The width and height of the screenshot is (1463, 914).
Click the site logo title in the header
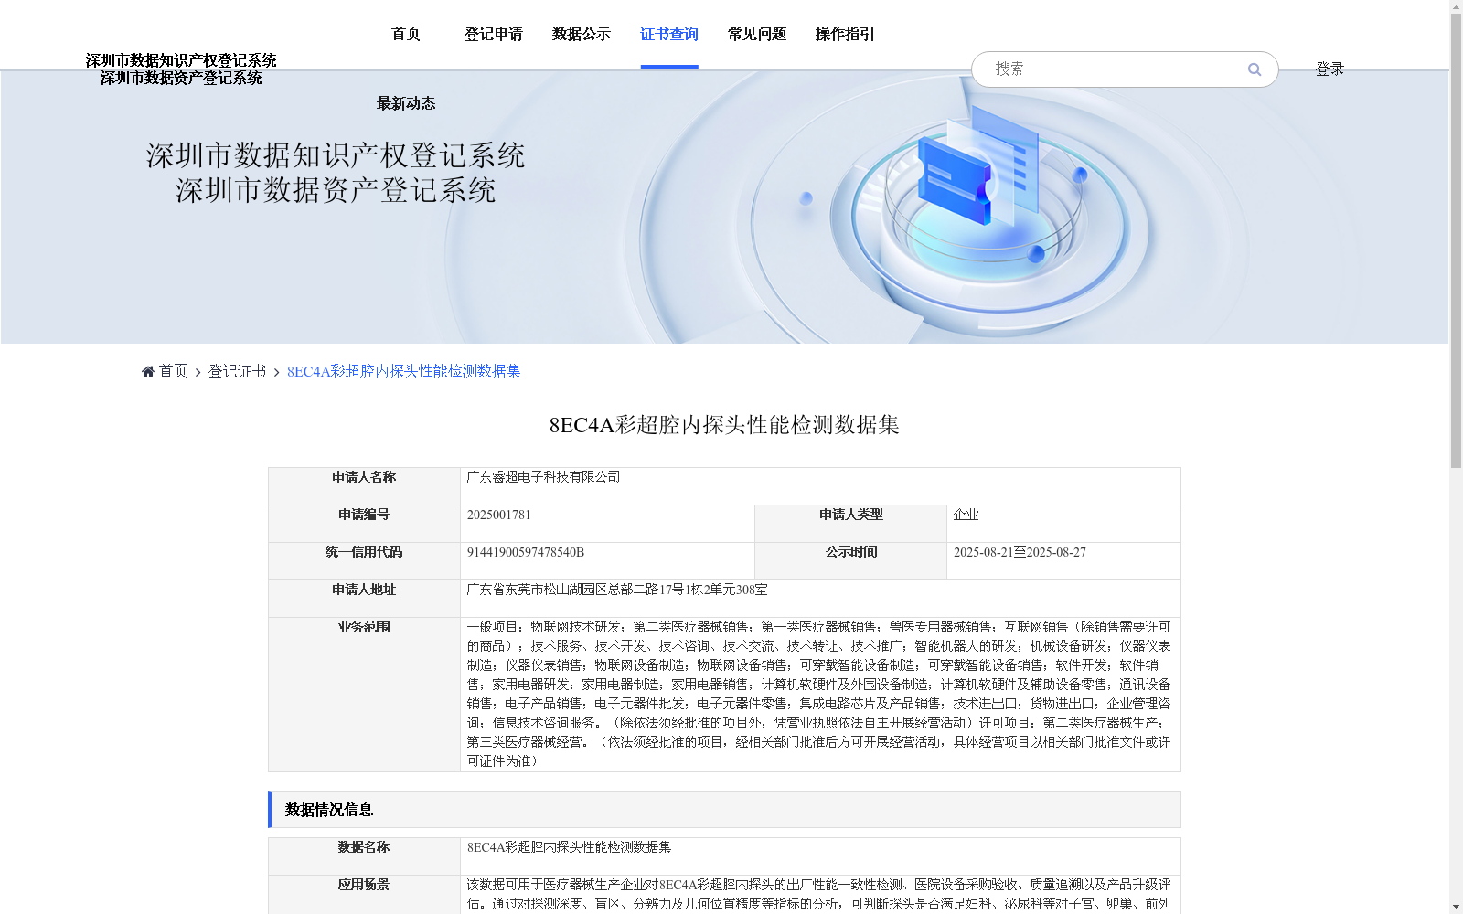[x=181, y=69]
